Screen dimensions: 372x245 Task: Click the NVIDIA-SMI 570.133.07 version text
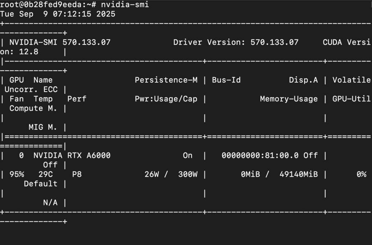click(60, 42)
